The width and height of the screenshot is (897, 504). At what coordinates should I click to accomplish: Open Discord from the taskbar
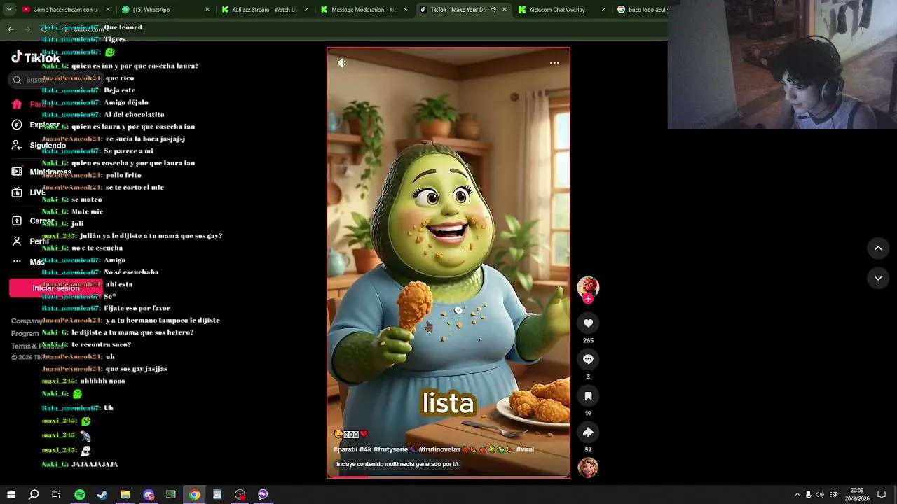(x=149, y=495)
